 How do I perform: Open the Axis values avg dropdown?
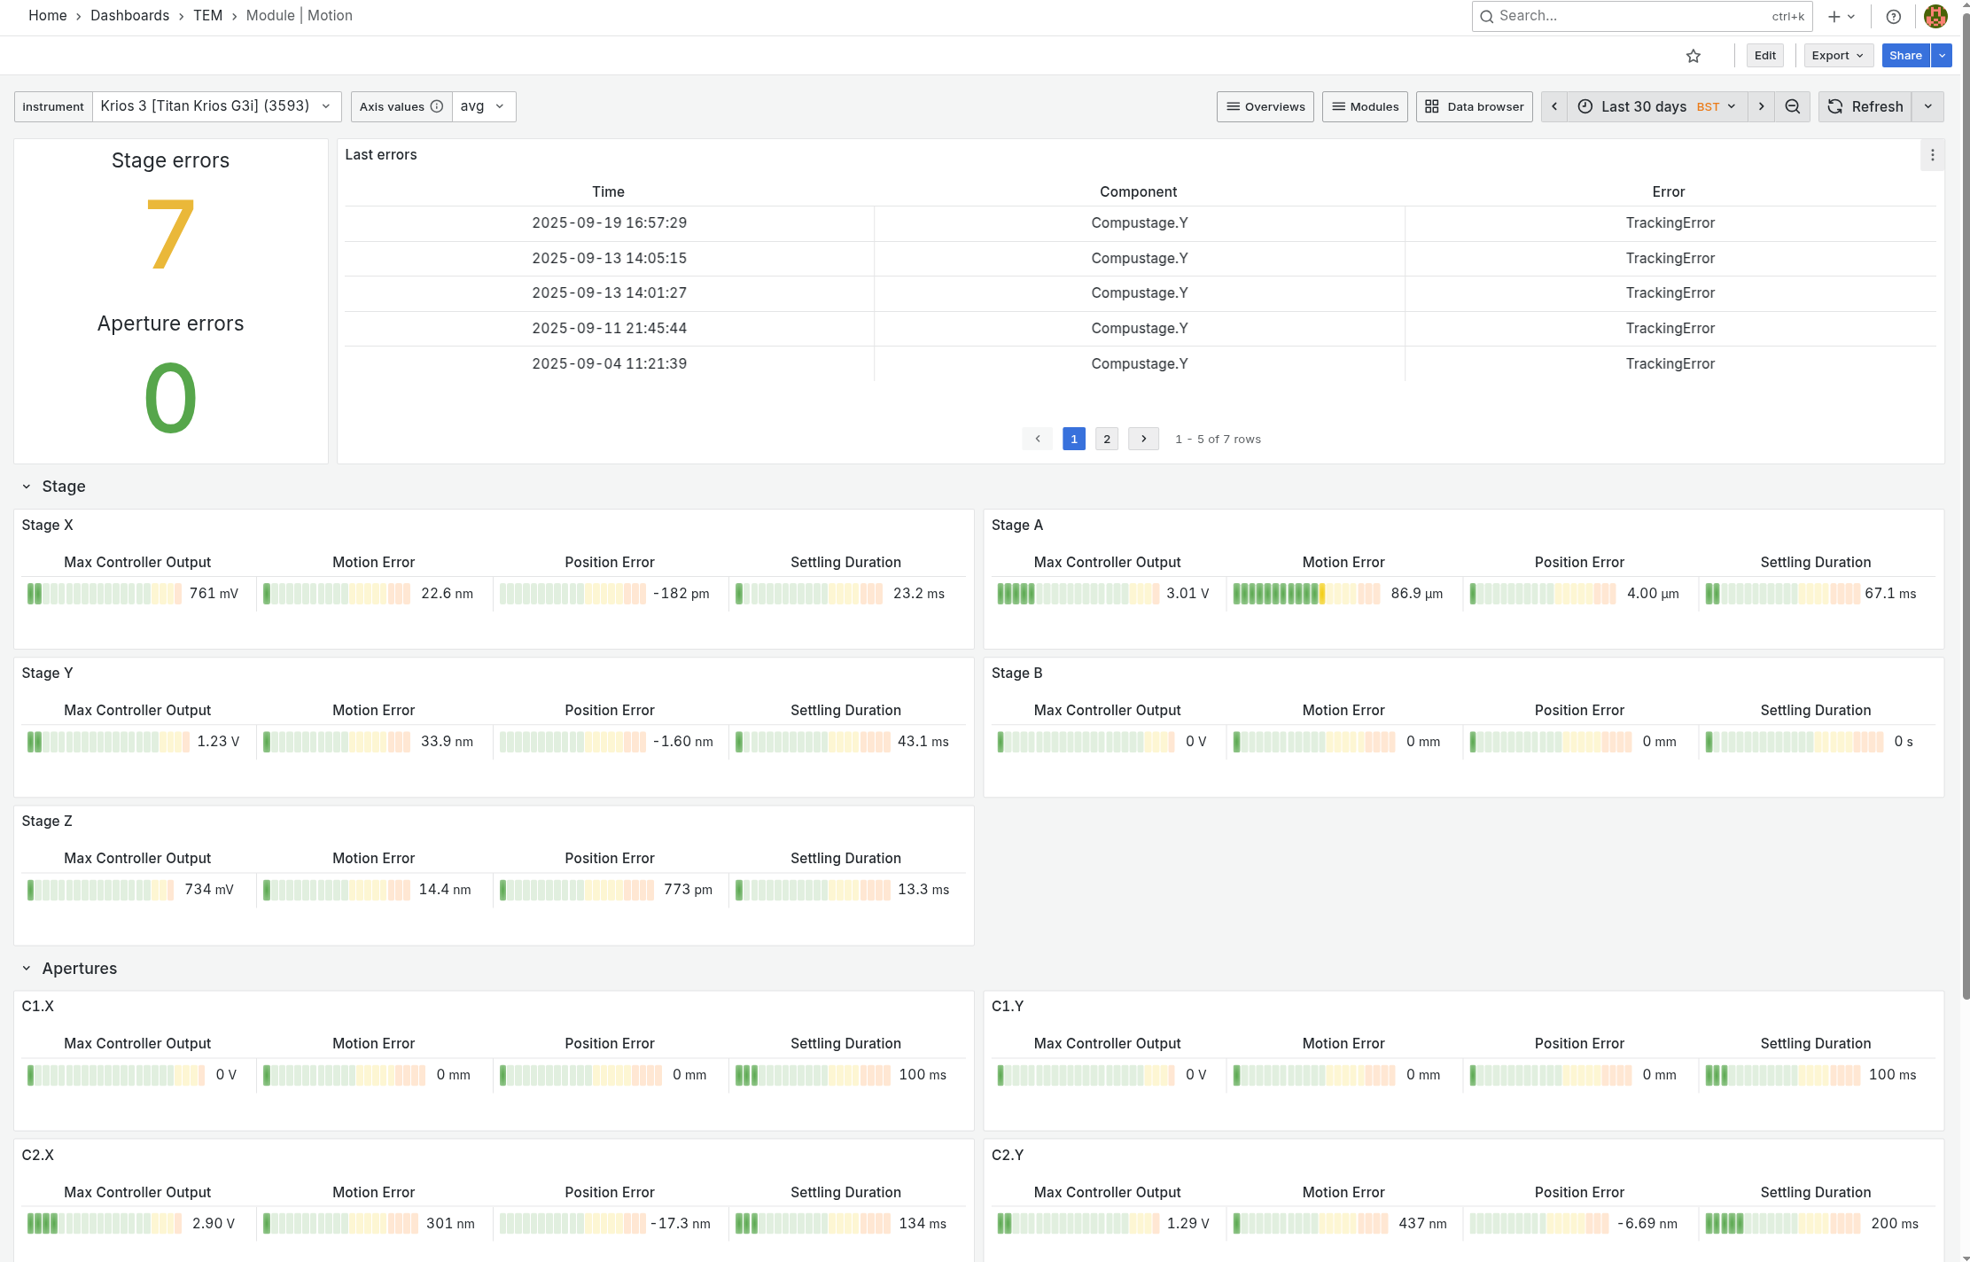tap(484, 106)
